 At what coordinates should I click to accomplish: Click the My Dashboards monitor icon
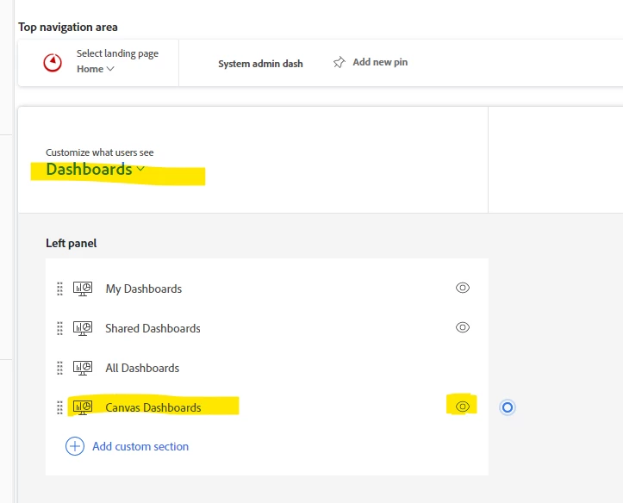click(83, 289)
